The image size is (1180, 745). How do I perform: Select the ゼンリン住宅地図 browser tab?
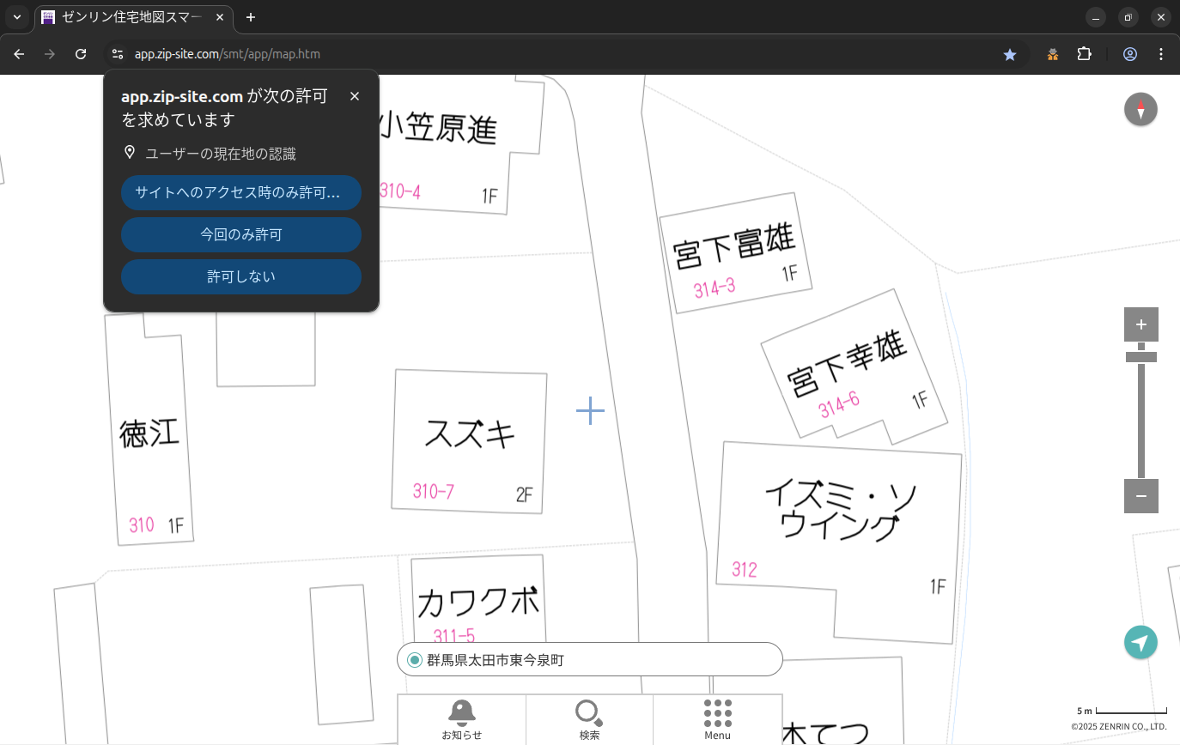tap(134, 17)
